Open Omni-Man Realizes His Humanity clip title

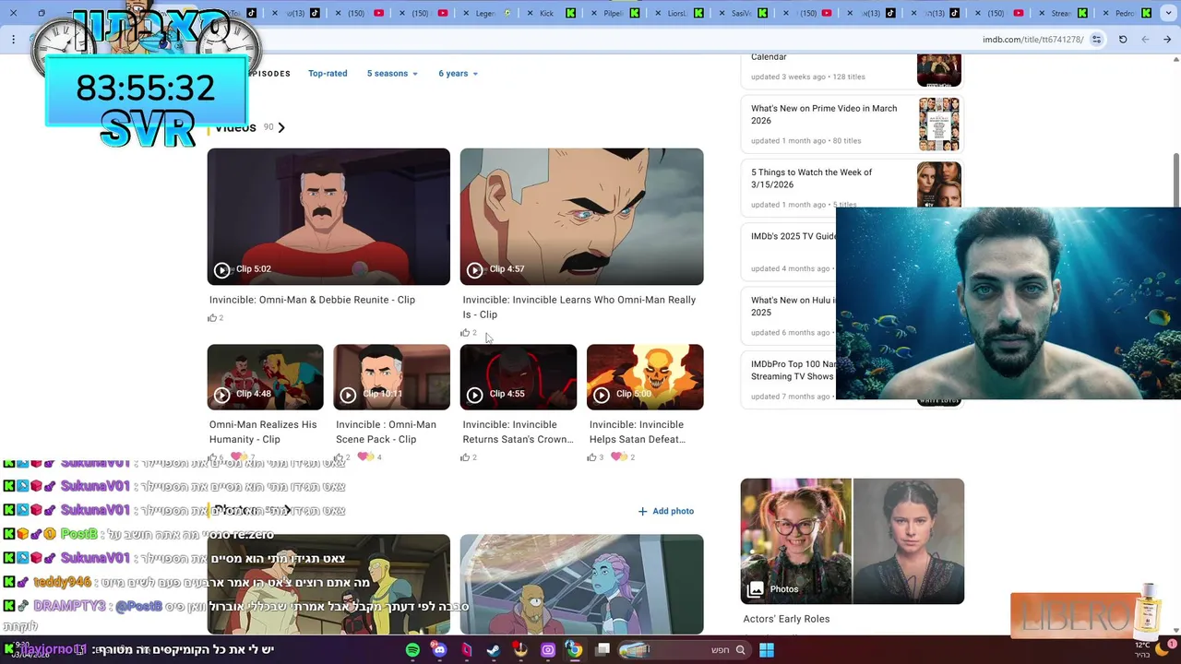(x=263, y=432)
